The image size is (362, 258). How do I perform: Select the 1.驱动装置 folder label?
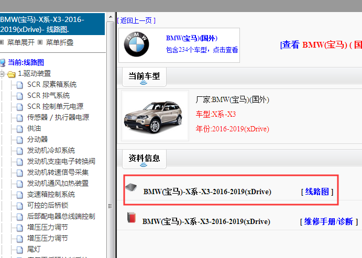click(35, 74)
